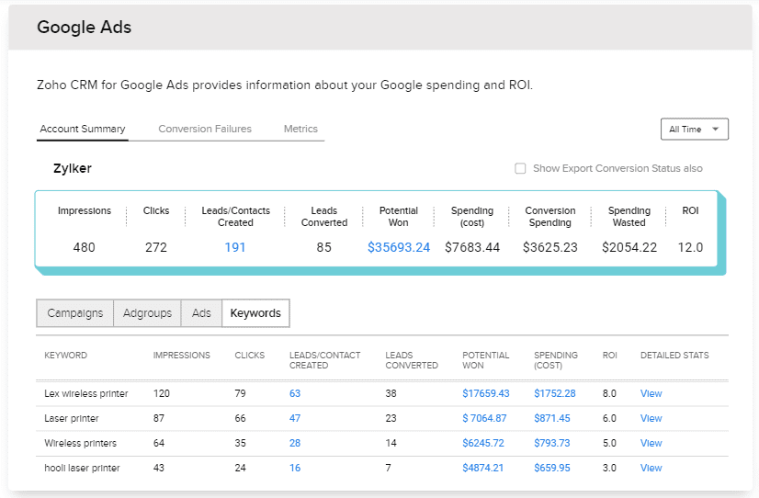The image size is (759, 498).
Task: Click the IMPRESSIONS column header
Action: pyautogui.click(x=182, y=356)
